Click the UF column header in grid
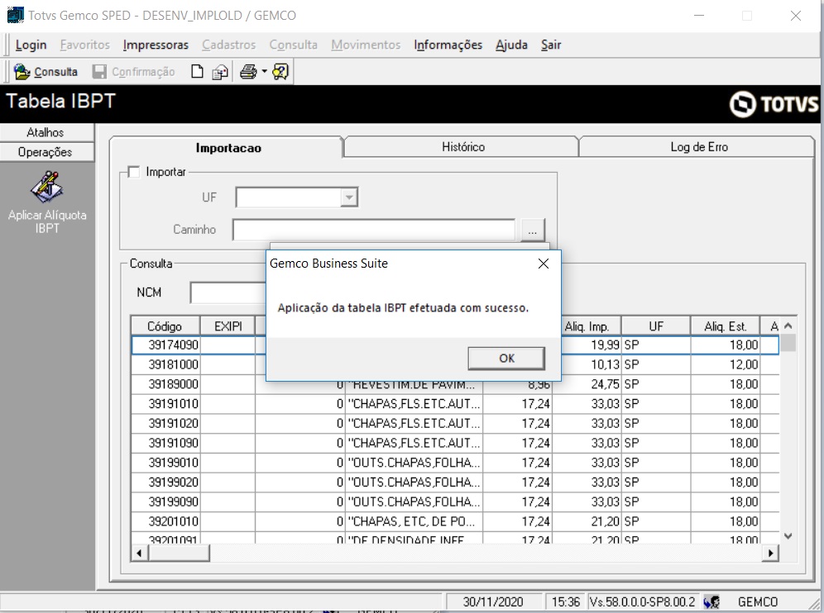 656,326
